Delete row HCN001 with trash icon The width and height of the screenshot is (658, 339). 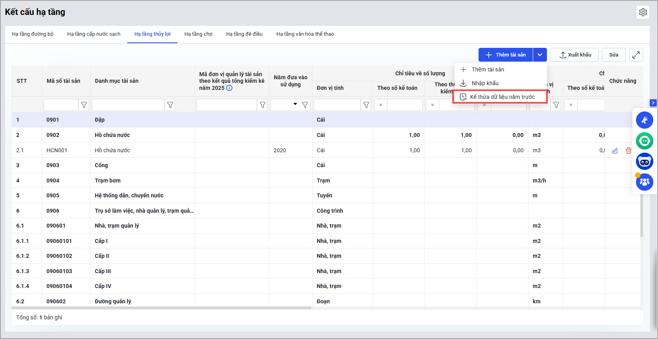(628, 151)
